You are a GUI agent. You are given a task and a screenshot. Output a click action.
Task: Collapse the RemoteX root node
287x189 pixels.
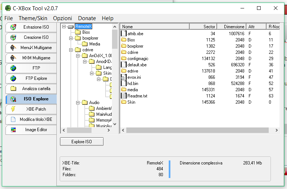64,26
